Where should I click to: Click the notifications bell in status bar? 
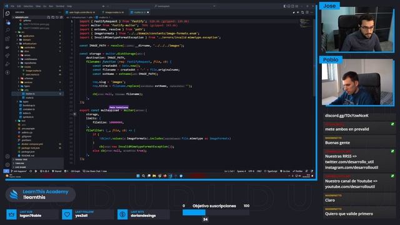click(312, 171)
